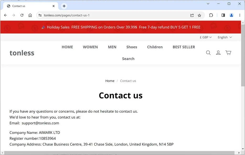The width and height of the screenshot is (245, 155).
Task: Open the browser profile avatar
Action: click(x=231, y=15)
